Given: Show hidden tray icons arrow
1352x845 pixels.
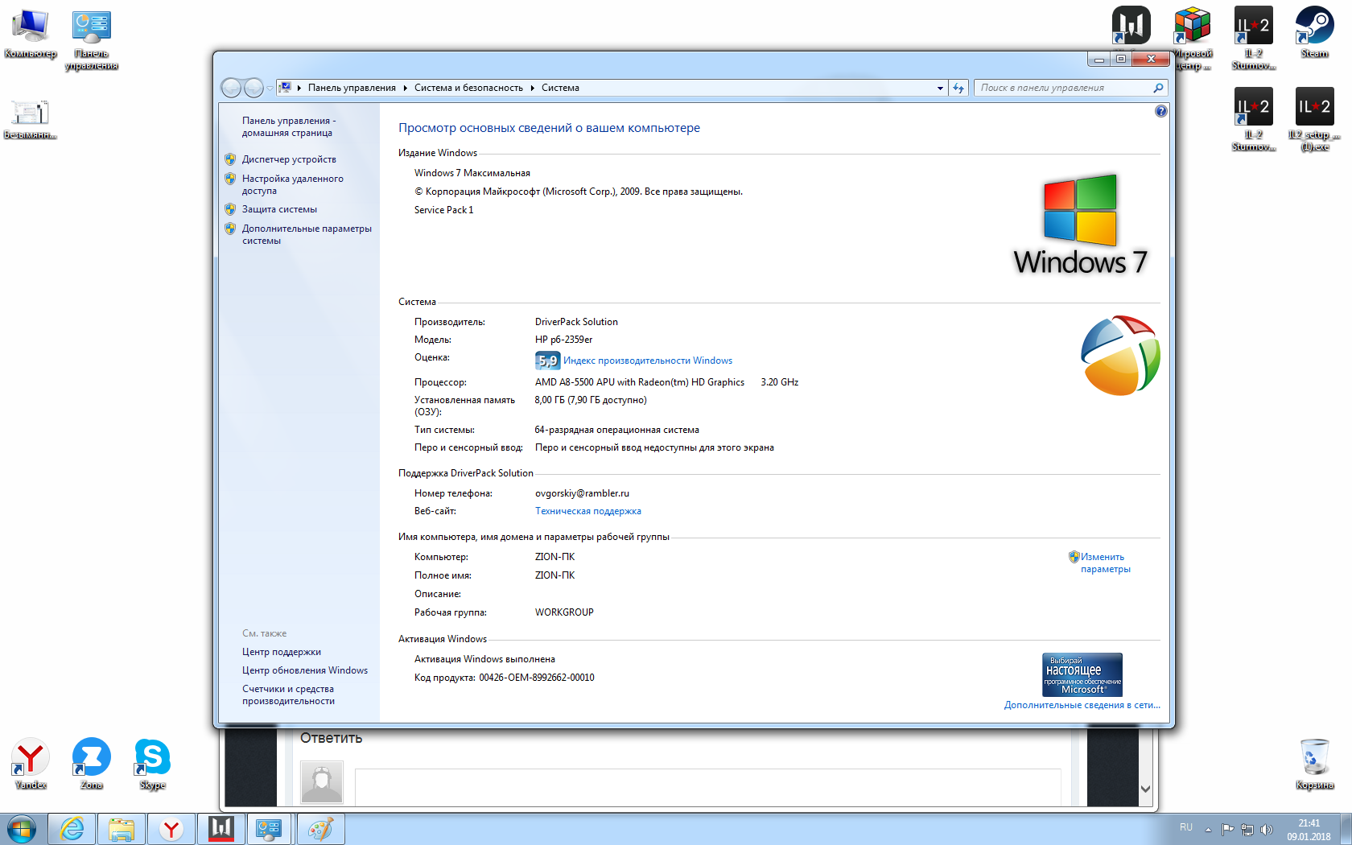Looking at the screenshot, I should click(x=1208, y=829).
